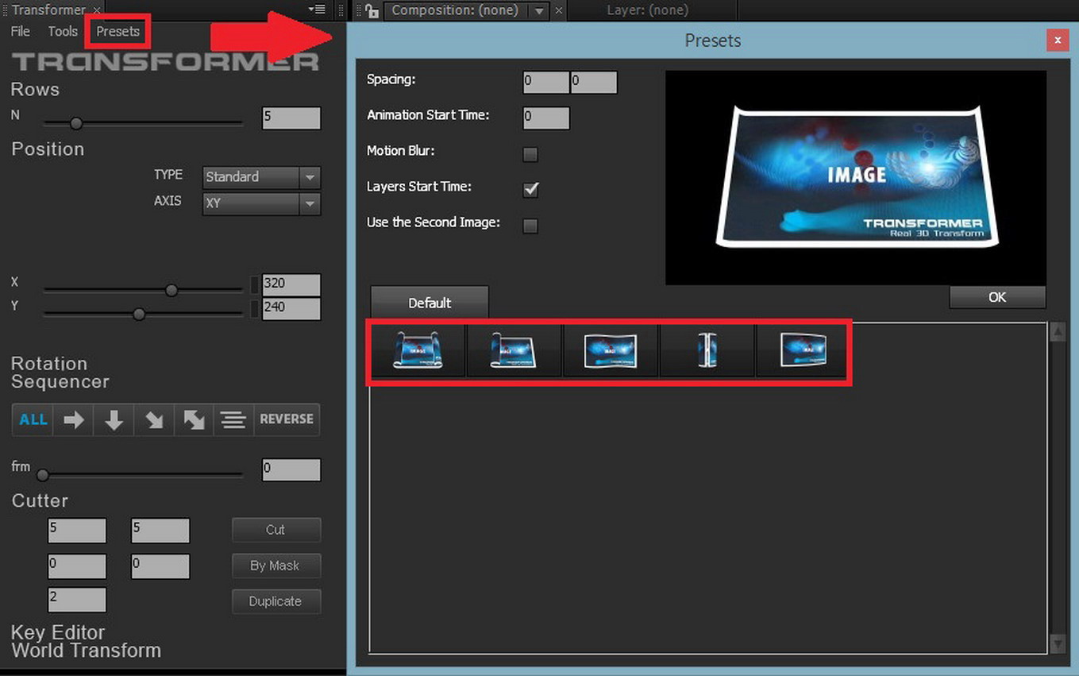Focus the Animation Start Time field
Viewport: 1079px width, 676px height.
click(546, 118)
